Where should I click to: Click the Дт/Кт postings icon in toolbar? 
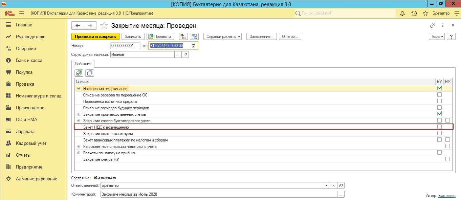[x=183, y=37]
